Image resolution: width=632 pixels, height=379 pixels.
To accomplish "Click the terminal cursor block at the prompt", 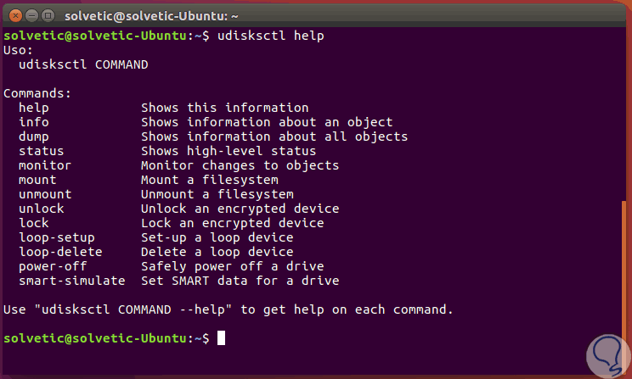I will [221, 338].
